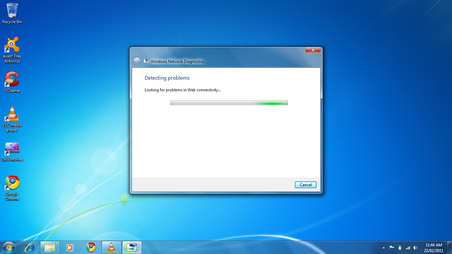Click the Windows Network Diagnostics title text

pyautogui.click(x=177, y=62)
